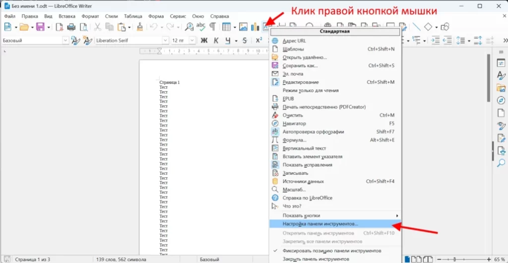The height and width of the screenshot is (263, 508).
Task: Apply underline with Ч button
Action: click(228, 41)
